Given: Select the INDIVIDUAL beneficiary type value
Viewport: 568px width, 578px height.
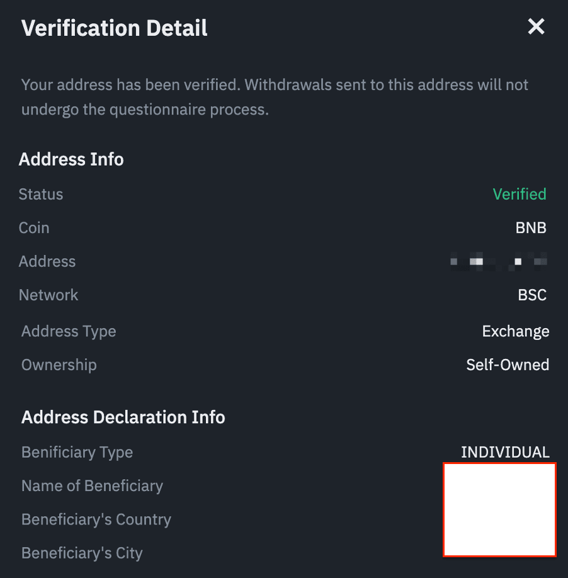Looking at the screenshot, I should [505, 452].
